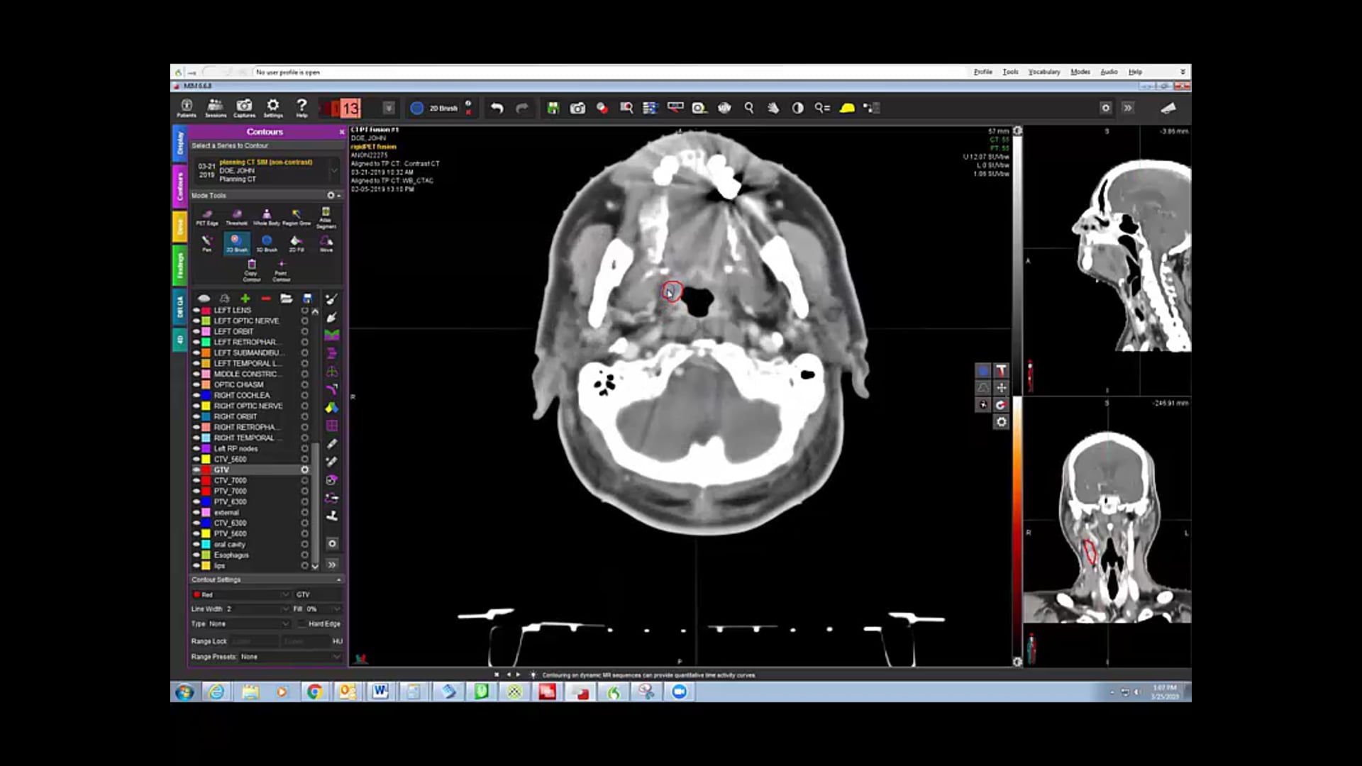
Task: Expand the Range Presets dropdown
Action: pos(337,657)
